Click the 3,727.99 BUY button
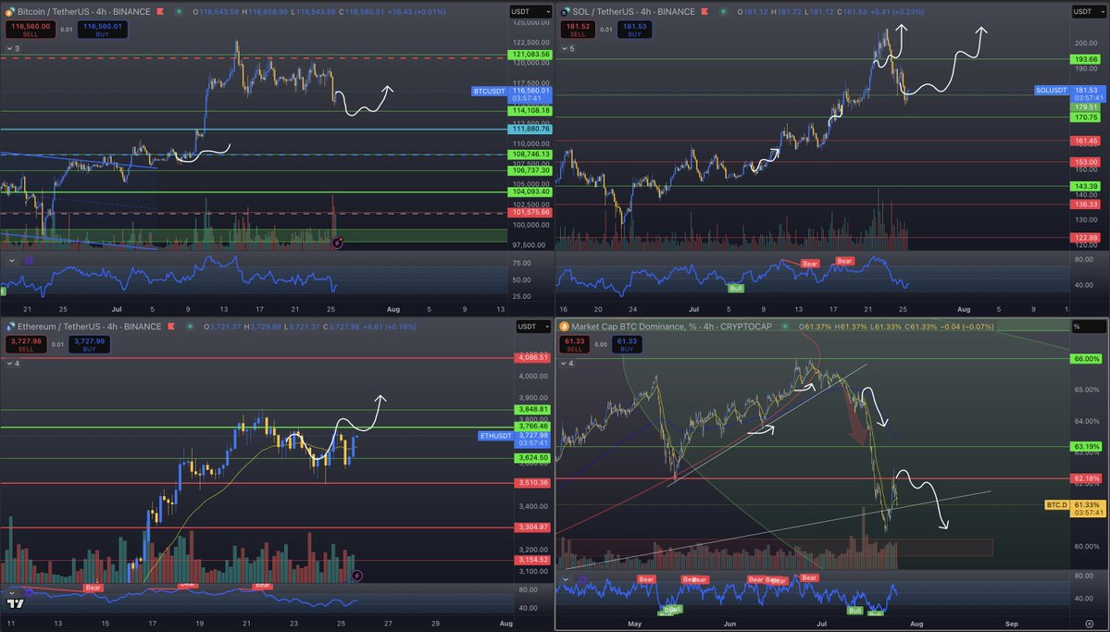1110x632 pixels. (x=89, y=344)
